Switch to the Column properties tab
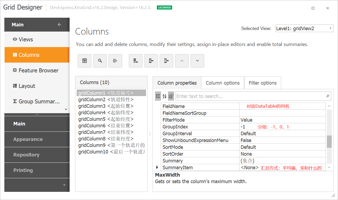 tap(177, 83)
